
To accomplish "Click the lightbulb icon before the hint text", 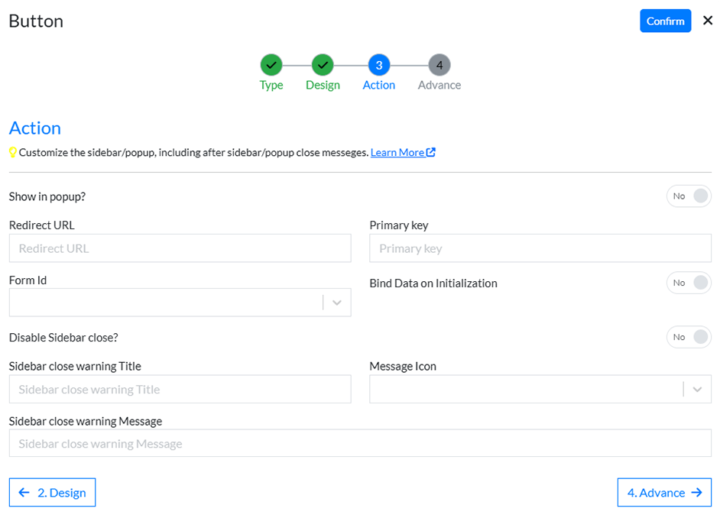I will (12, 152).
